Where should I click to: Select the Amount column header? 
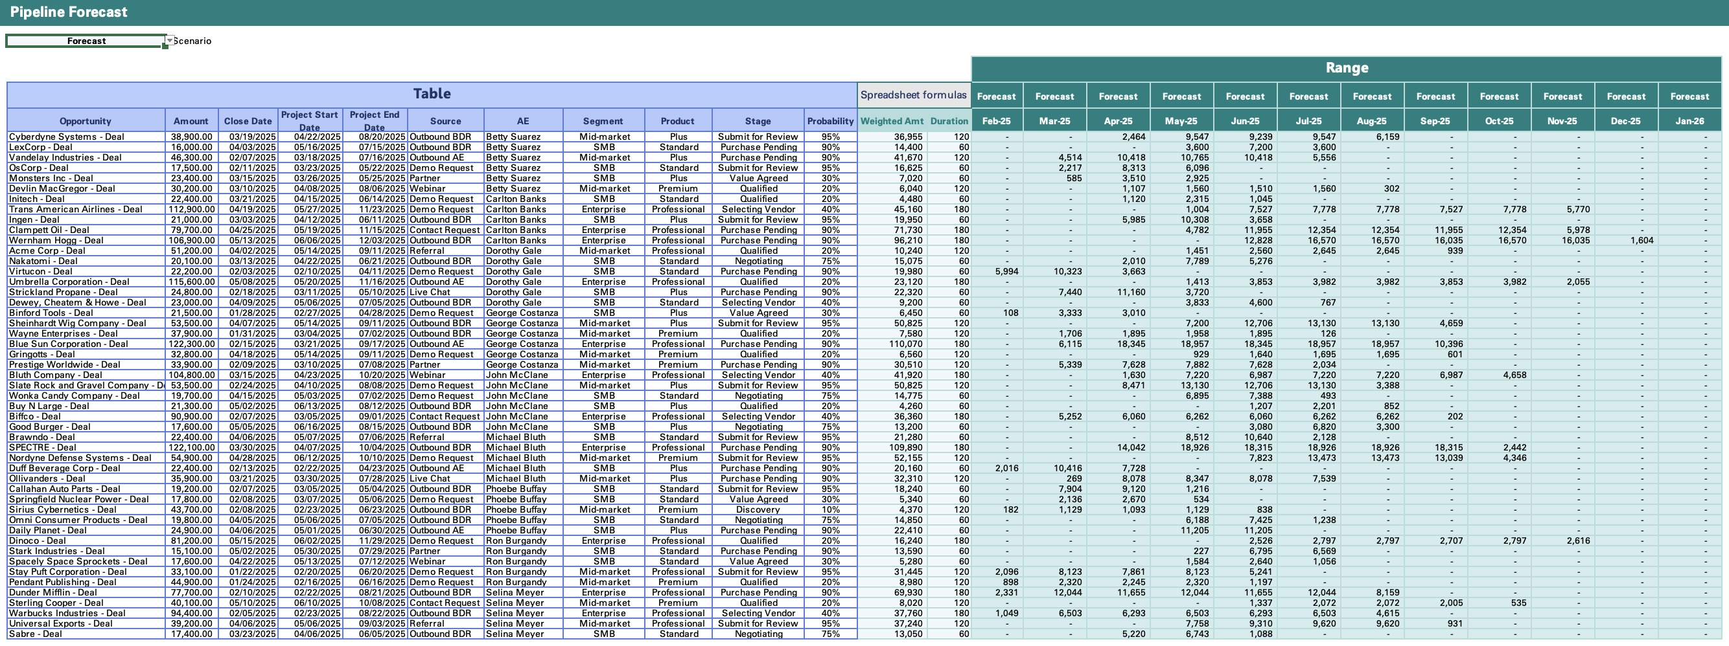pos(191,120)
